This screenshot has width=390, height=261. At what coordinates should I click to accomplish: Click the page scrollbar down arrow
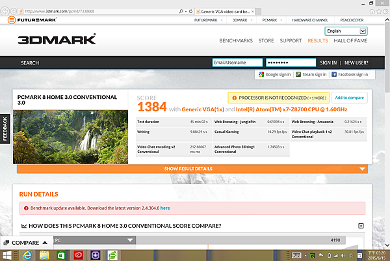[x=387, y=245]
